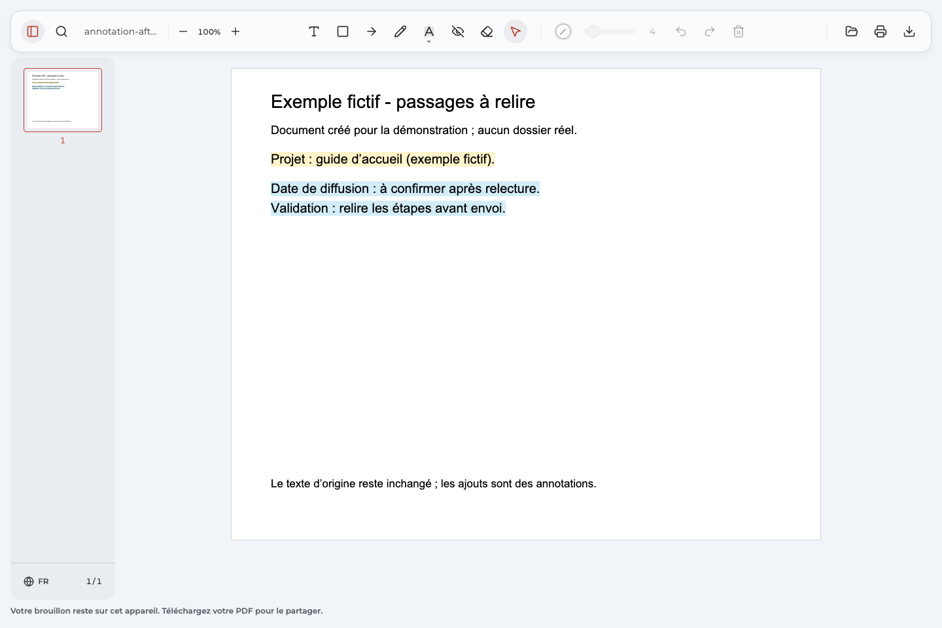Image resolution: width=942 pixels, height=628 pixels.
Task: Toggle the sidebar panel button
Action: tap(33, 31)
